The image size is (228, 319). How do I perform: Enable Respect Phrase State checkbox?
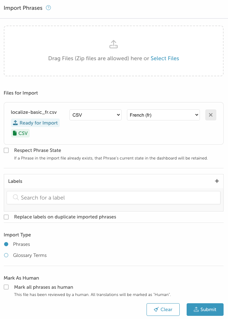tap(6, 151)
